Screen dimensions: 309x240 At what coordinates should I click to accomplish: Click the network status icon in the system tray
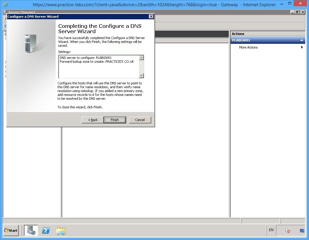(x=302, y=230)
